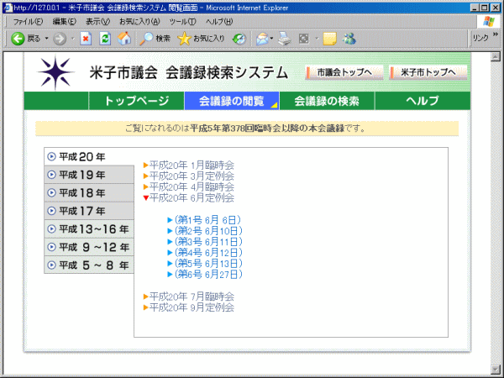Select the 平成9~12年 year tab
The image size is (504, 378).
(x=89, y=247)
